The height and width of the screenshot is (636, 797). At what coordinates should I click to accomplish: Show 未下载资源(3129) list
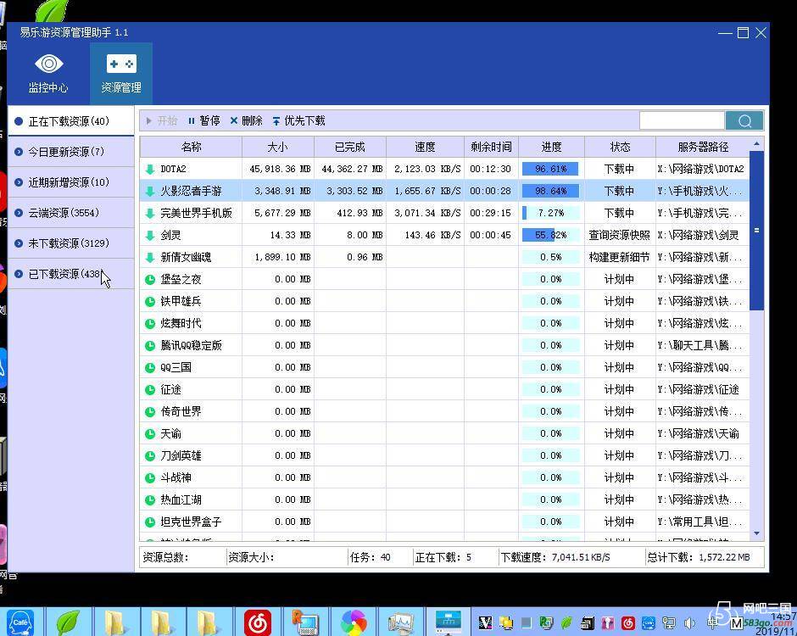point(71,243)
